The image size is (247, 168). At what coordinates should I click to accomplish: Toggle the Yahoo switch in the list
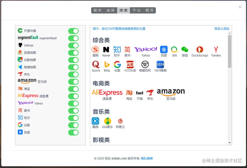tap(73, 103)
